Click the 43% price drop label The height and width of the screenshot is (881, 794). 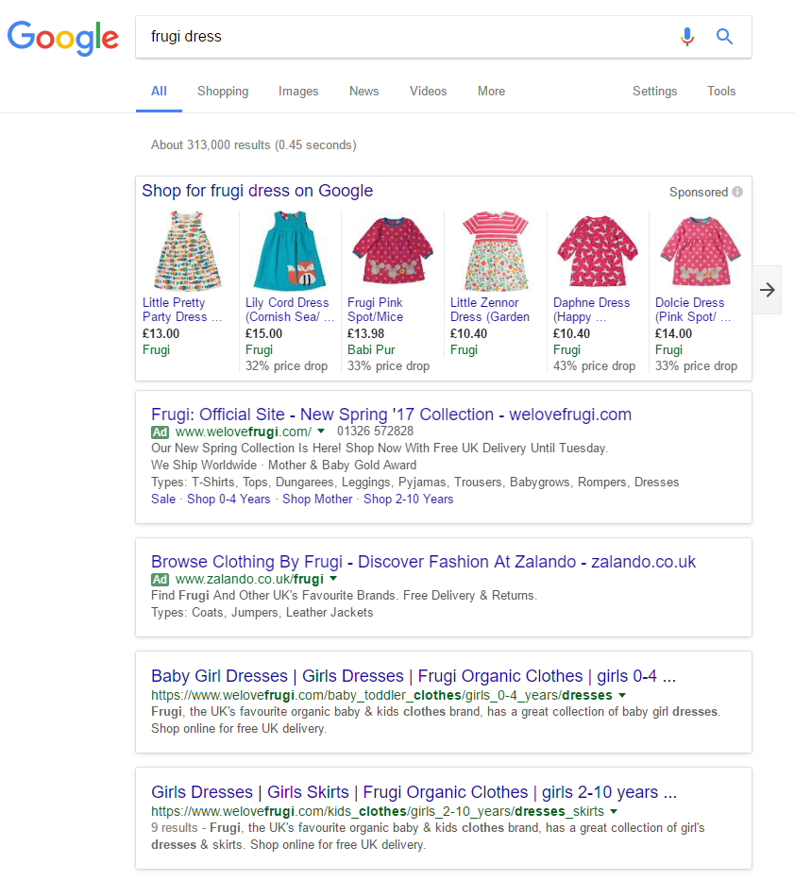tap(594, 365)
